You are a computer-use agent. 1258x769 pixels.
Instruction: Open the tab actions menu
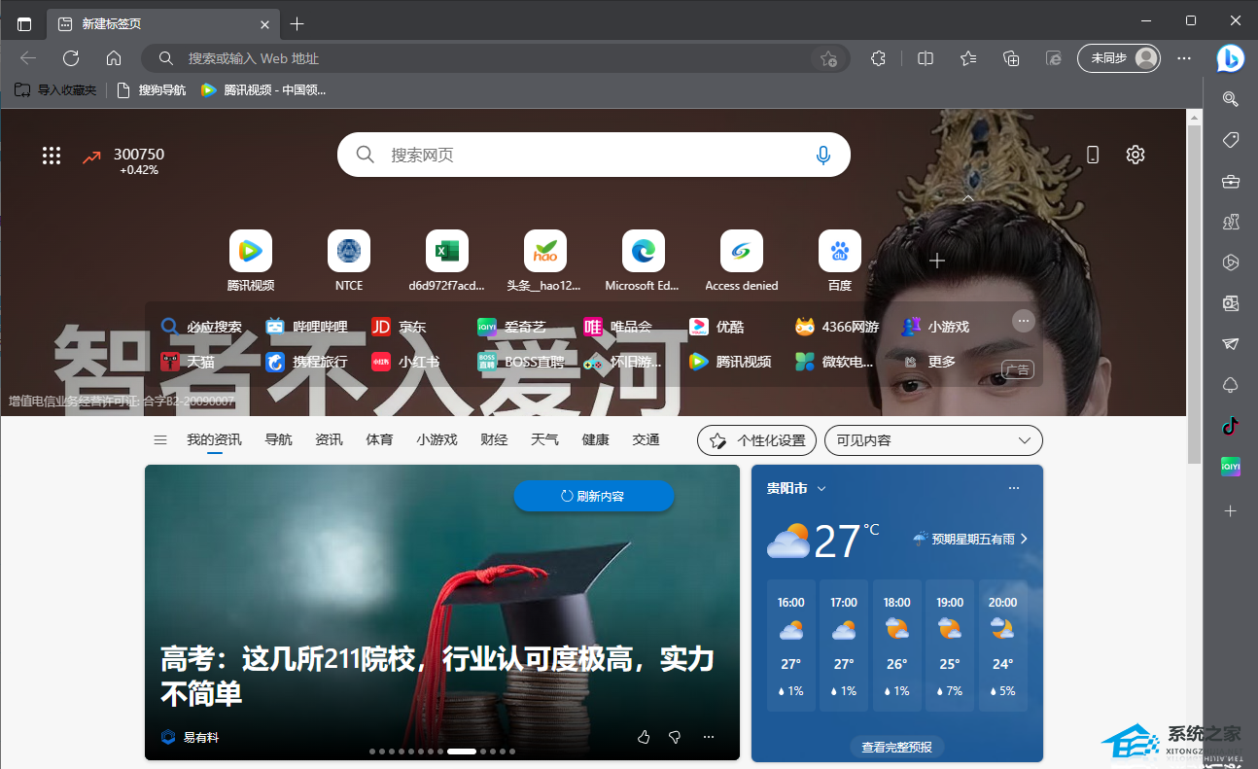point(24,23)
